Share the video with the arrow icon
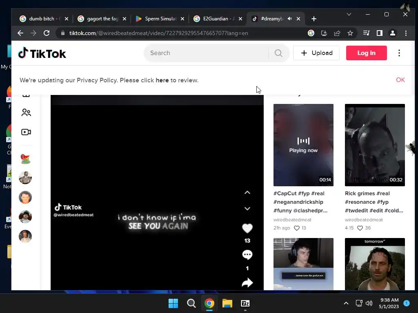418x313 pixels. click(x=247, y=283)
